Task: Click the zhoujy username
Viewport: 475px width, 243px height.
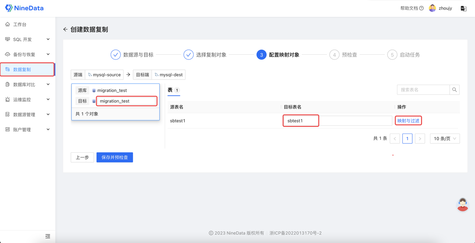Action: (x=445, y=8)
